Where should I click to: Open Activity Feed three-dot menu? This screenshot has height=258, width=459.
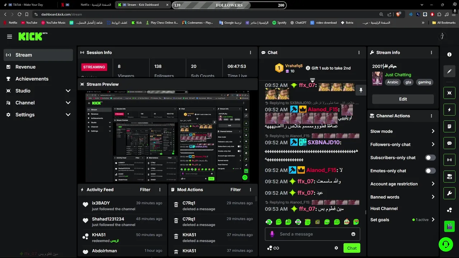[x=160, y=190]
